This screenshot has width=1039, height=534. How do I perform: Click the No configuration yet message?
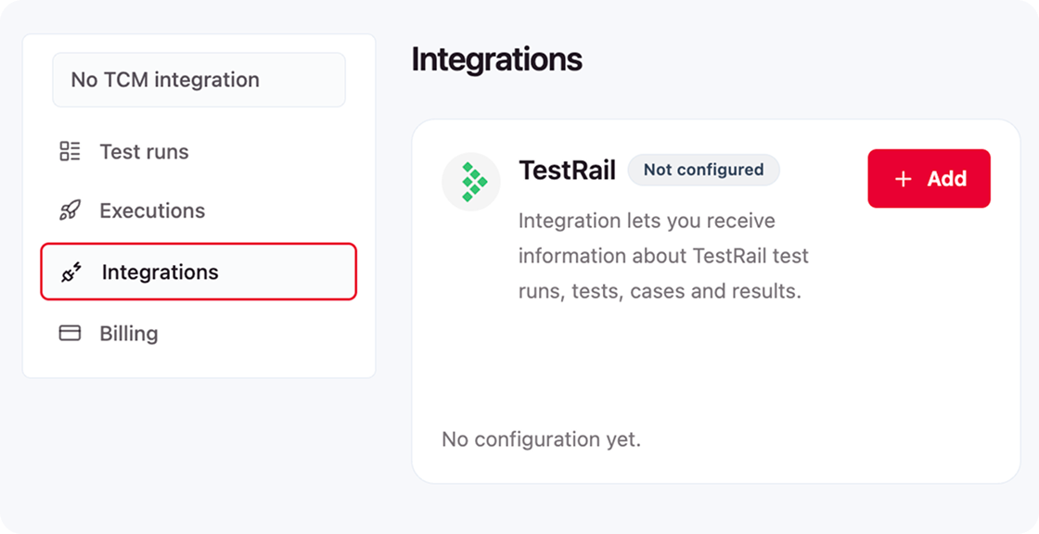[541, 439]
